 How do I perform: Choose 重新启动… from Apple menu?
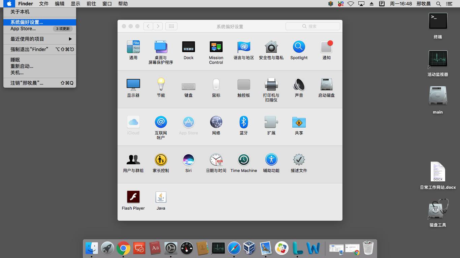click(40, 66)
